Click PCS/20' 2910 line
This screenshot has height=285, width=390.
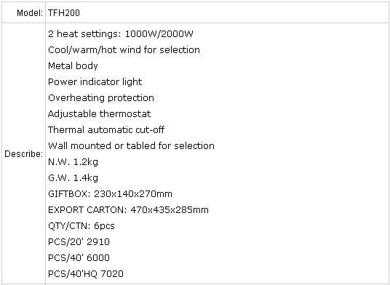[x=79, y=242]
